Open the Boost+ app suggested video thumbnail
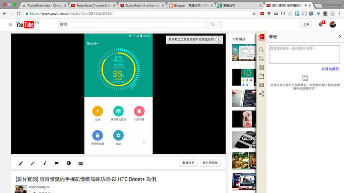 [244, 77]
